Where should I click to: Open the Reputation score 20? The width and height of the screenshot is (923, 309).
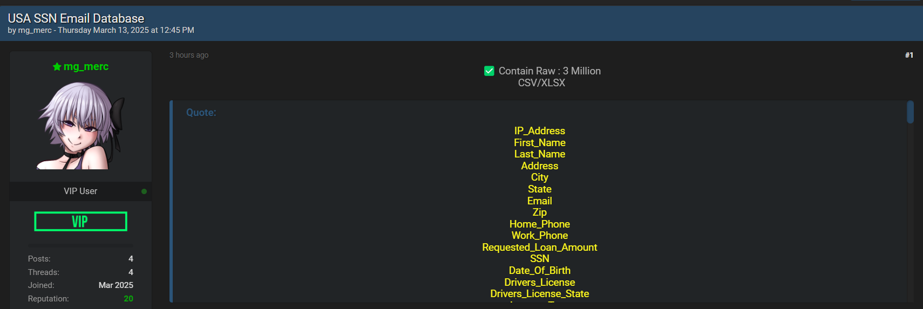(128, 299)
